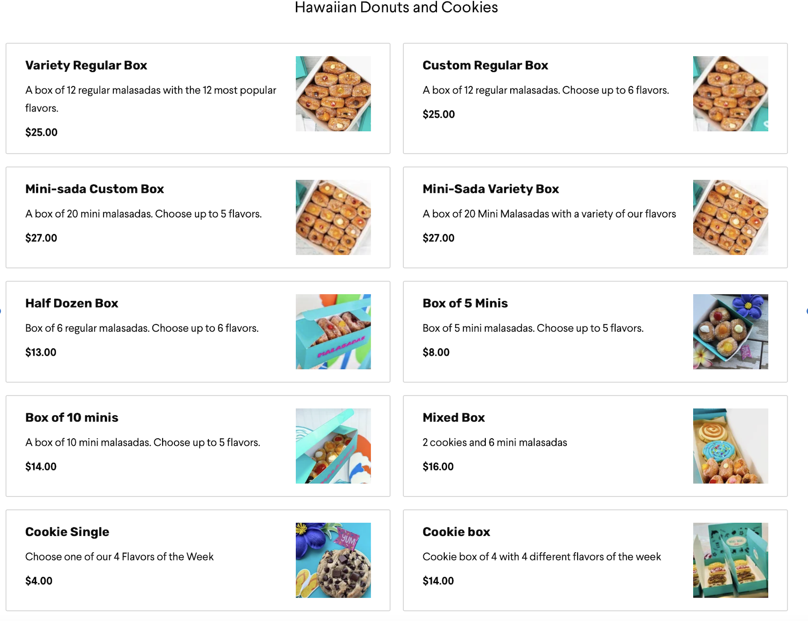Choose the Half Dozen Box title
The width and height of the screenshot is (808, 621).
(72, 303)
